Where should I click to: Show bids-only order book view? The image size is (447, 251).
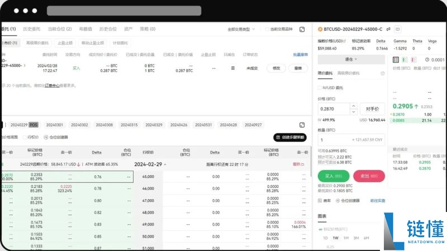pyautogui.click(x=404, y=60)
